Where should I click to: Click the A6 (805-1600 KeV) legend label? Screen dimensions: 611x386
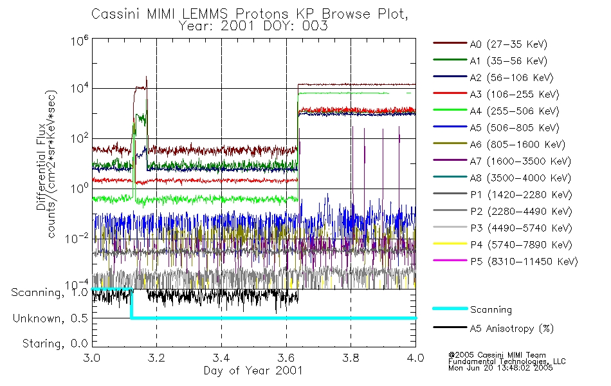click(x=518, y=145)
